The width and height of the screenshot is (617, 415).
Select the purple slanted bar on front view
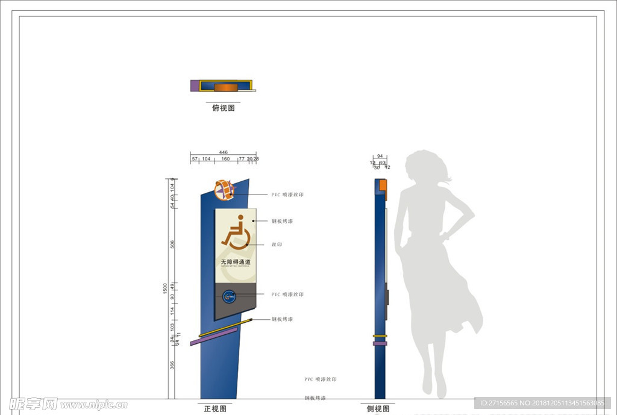tap(213, 337)
